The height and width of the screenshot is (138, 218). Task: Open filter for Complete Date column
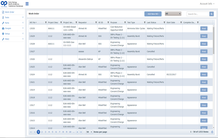pos(198,23)
